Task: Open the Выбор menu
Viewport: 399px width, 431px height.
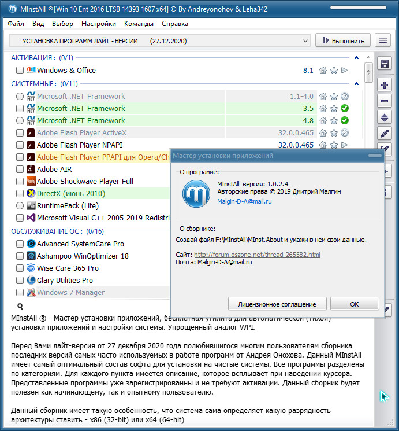Action: click(x=62, y=24)
